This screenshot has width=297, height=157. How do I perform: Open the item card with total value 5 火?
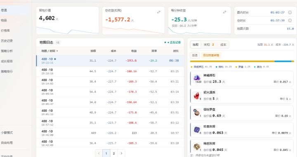tap(242, 96)
